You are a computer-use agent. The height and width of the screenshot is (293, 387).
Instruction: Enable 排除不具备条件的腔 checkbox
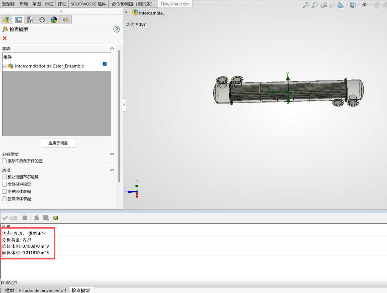coord(4,161)
